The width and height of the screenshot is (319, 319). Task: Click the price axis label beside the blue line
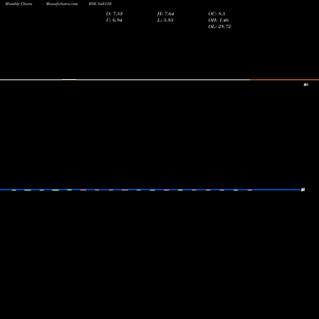[x=303, y=189]
